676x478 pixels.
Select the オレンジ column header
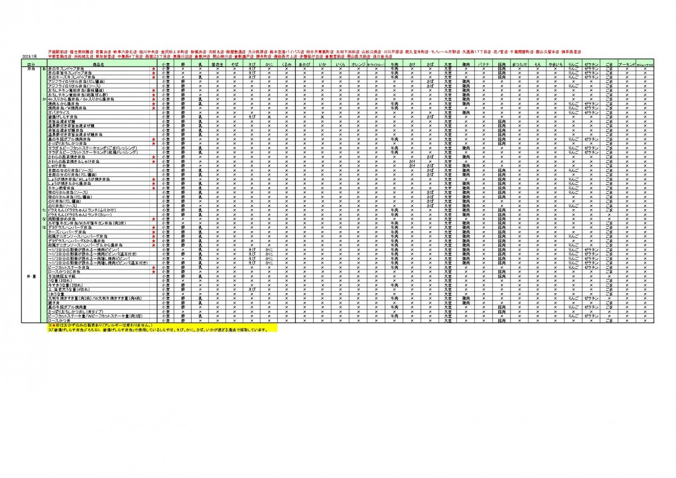(x=358, y=65)
